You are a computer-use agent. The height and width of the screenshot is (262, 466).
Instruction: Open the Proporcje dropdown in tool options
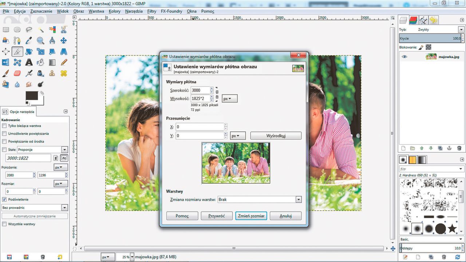(43, 150)
